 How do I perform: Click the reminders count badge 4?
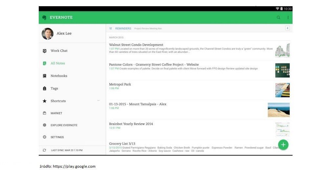287,28
